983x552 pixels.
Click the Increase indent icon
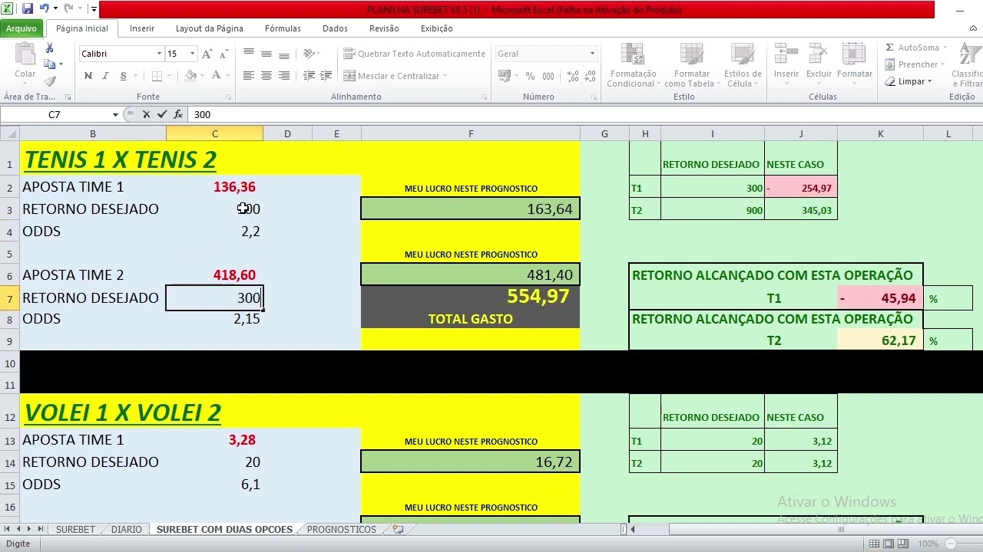(326, 76)
